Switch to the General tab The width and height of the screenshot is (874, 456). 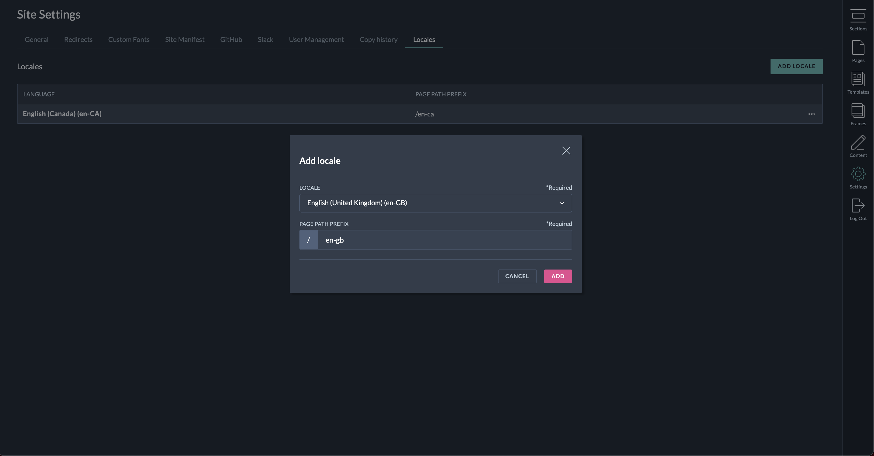(36, 40)
